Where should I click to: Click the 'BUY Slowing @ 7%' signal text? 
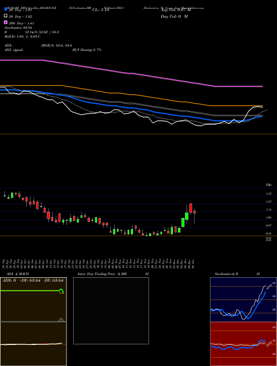click(87, 50)
